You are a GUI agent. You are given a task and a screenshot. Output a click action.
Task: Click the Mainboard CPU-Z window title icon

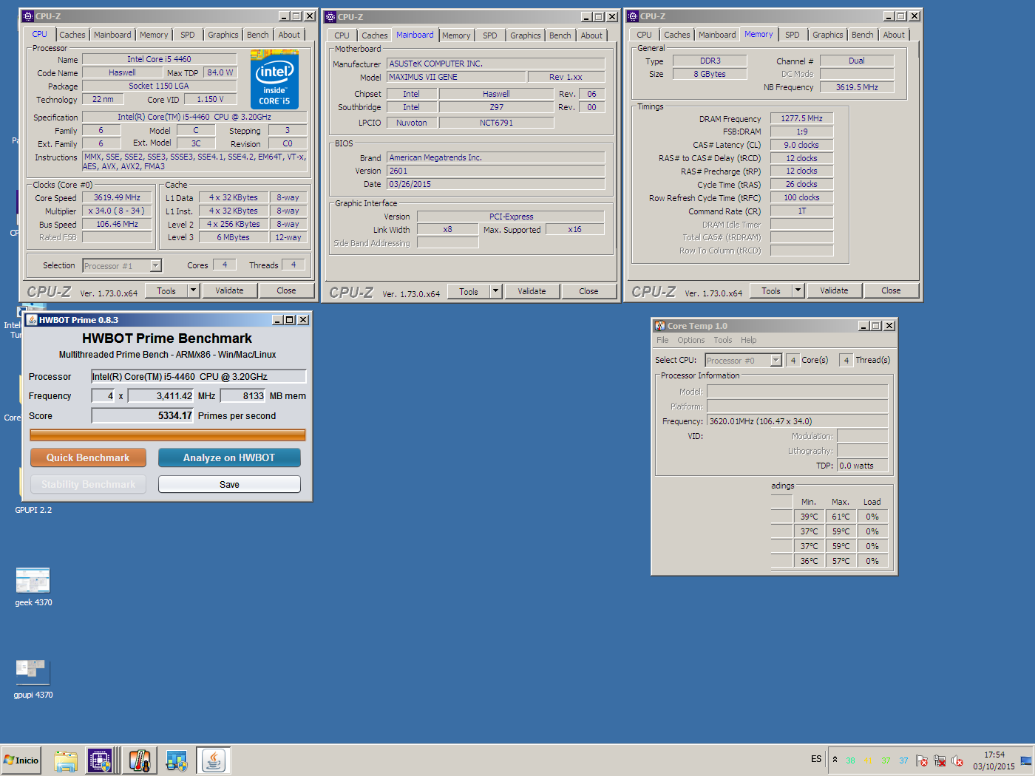pyautogui.click(x=330, y=17)
